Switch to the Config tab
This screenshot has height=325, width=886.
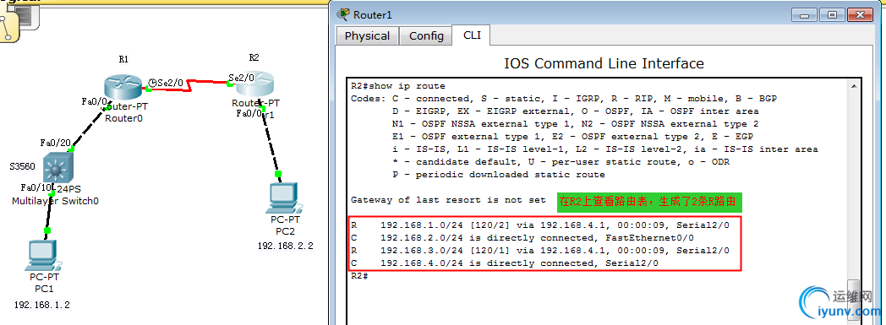[426, 36]
